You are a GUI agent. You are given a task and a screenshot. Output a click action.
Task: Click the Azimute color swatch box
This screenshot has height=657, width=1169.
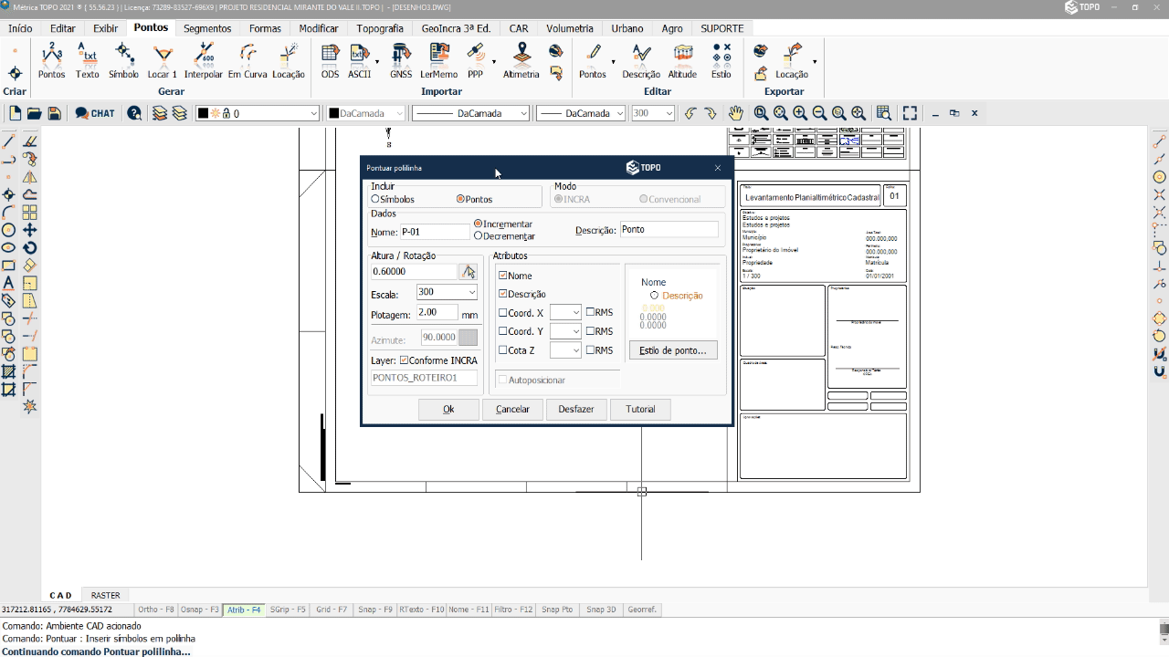tap(468, 338)
